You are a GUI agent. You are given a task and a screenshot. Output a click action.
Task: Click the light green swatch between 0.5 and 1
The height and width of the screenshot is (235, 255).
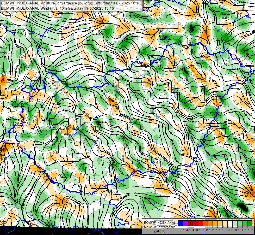click(x=240, y=224)
